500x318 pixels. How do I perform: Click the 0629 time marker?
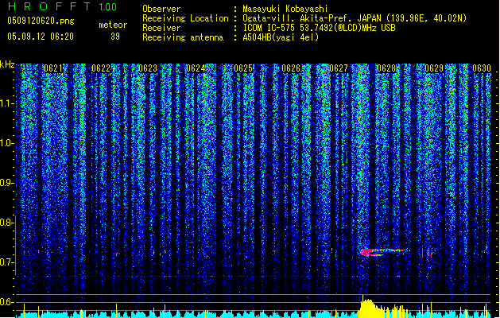click(434, 68)
